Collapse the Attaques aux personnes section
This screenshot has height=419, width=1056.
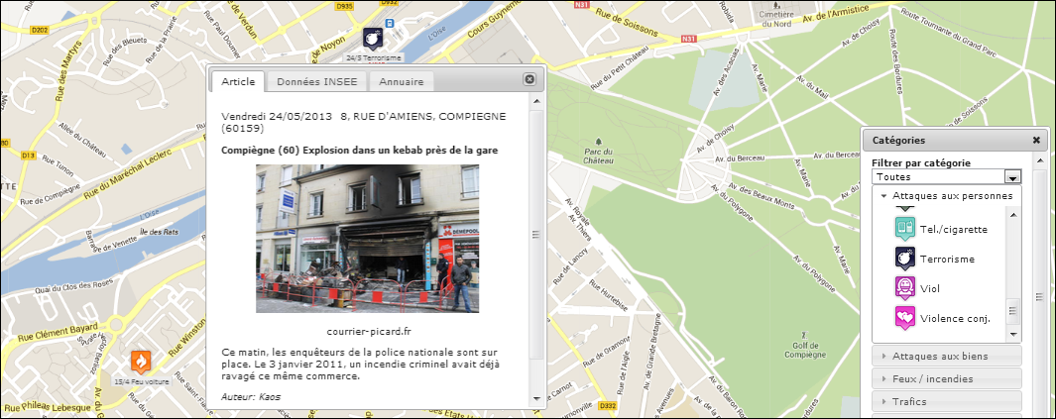[883, 196]
